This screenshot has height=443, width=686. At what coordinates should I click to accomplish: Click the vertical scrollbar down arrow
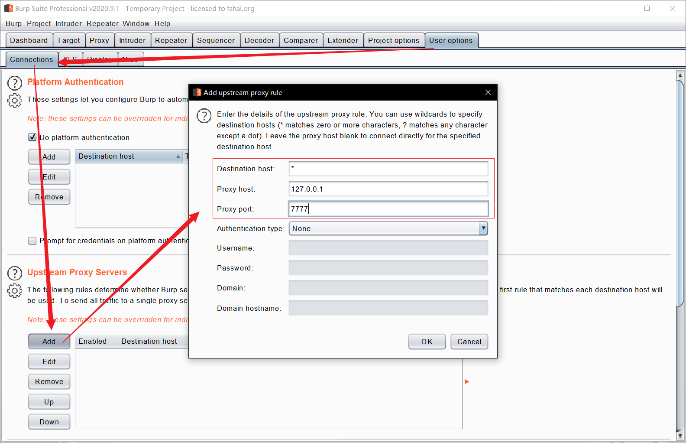coord(680,435)
